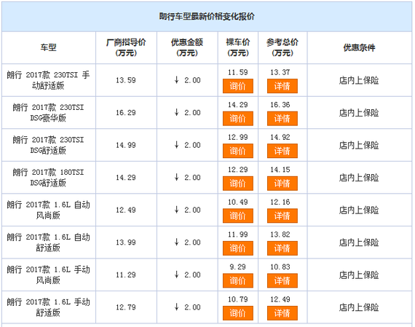Select model 朗行 2017款 1.6L 自动舒适版

click(x=48, y=243)
